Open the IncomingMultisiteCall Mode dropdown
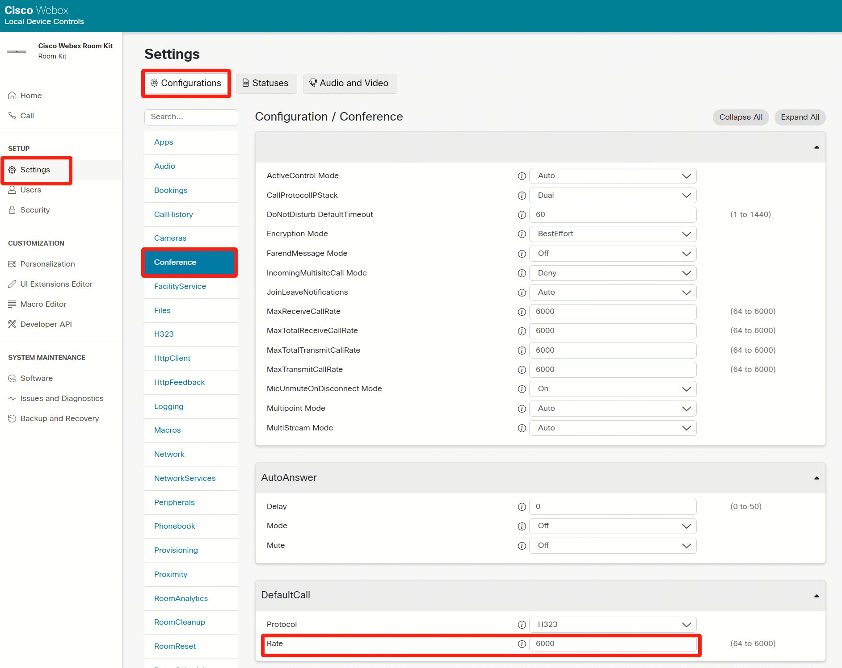The width and height of the screenshot is (842, 668). coord(612,273)
